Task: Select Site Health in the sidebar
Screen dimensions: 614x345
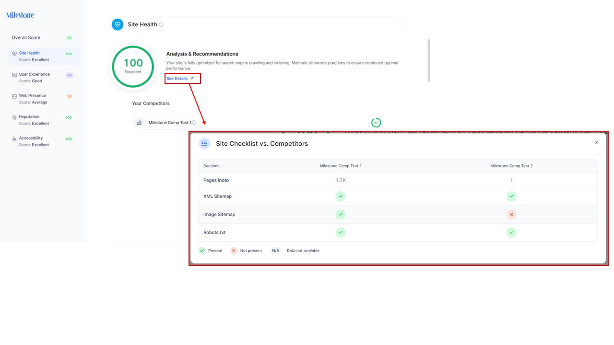Action: point(44,56)
